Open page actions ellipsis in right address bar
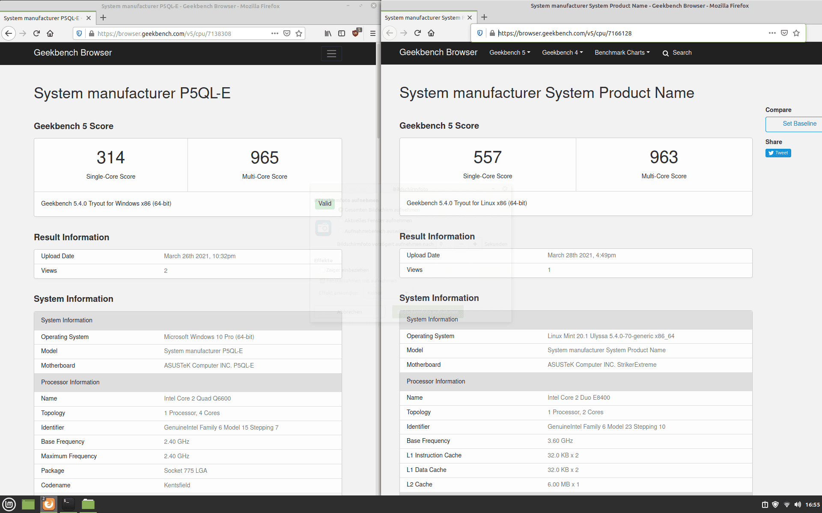The height and width of the screenshot is (513, 822). click(x=772, y=33)
